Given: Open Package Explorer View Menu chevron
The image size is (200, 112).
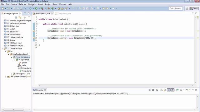Looking at the screenshot, I should click(29, 17).
